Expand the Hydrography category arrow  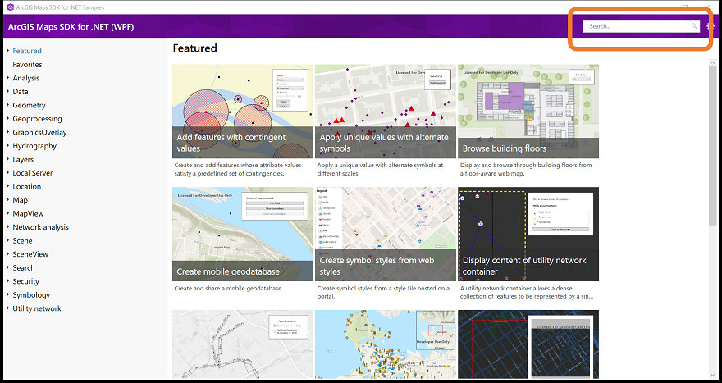(x=8, y=145)
